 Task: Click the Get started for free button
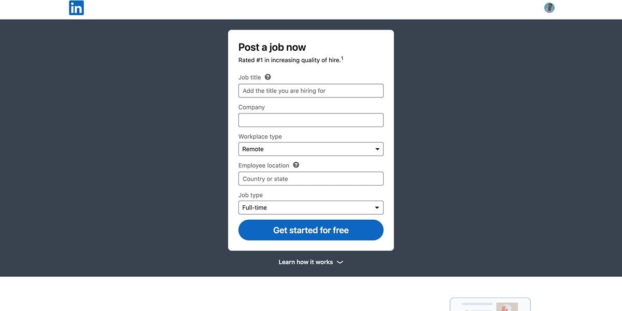coord(310,230)
